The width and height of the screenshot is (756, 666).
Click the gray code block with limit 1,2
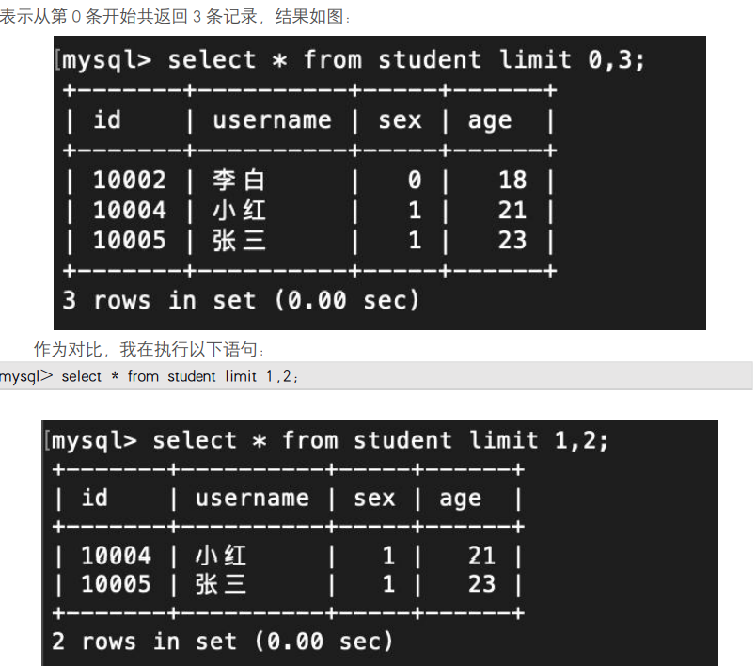point(376,375)
